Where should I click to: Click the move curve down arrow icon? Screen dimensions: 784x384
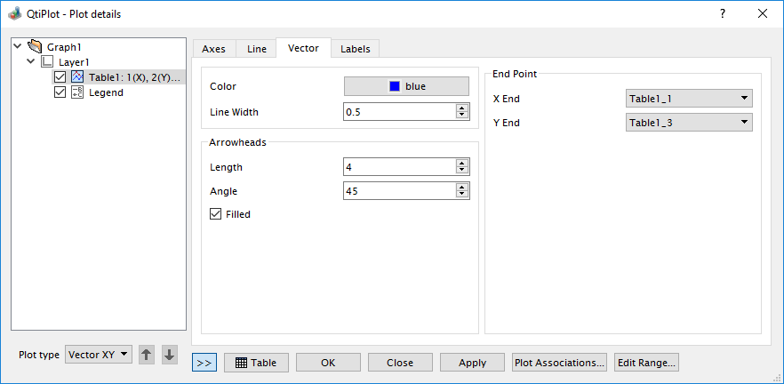click(x=169, y=355)
